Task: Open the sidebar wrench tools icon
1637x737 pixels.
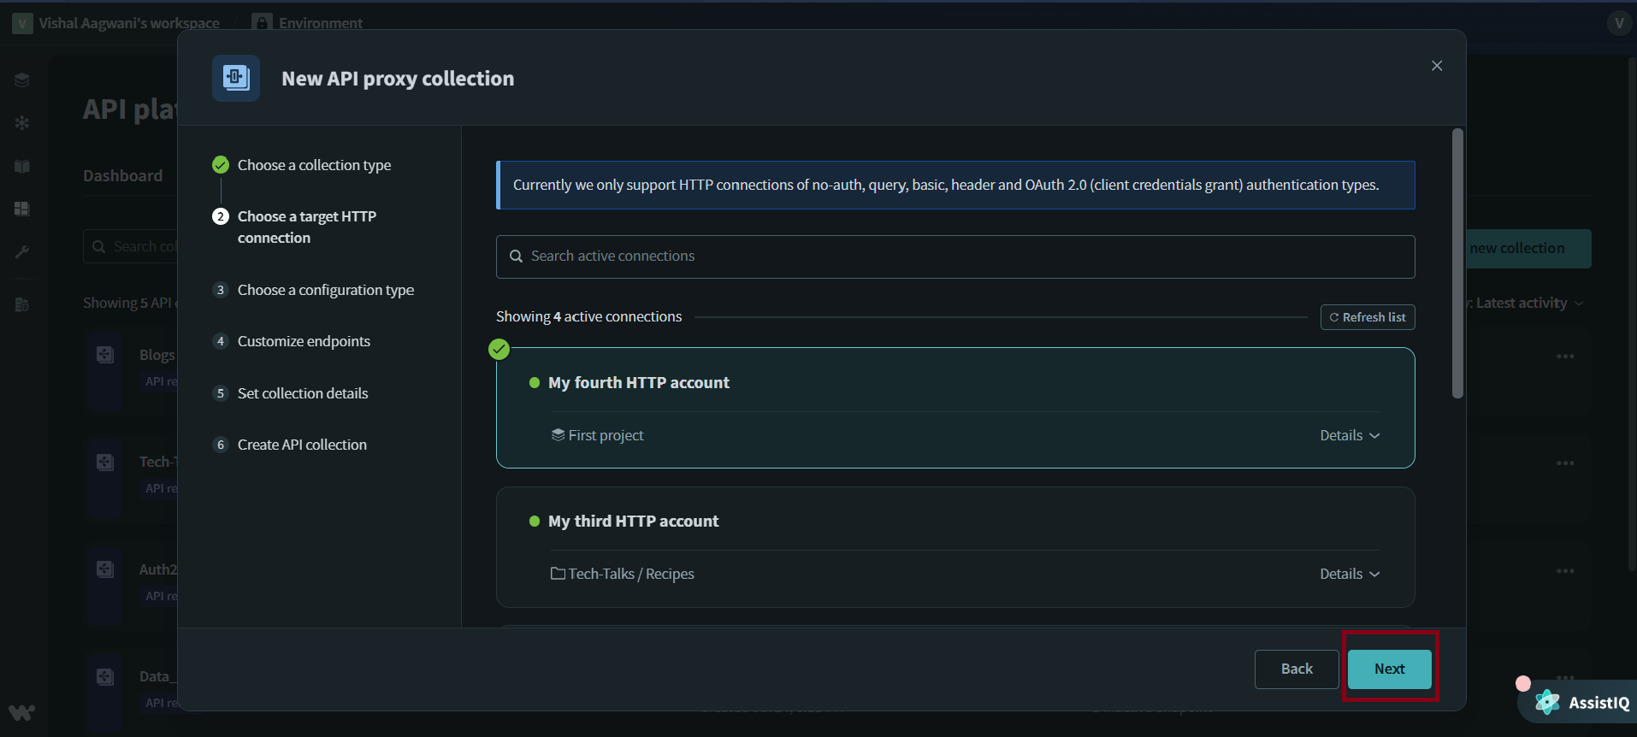Action: tap(22, 251)
